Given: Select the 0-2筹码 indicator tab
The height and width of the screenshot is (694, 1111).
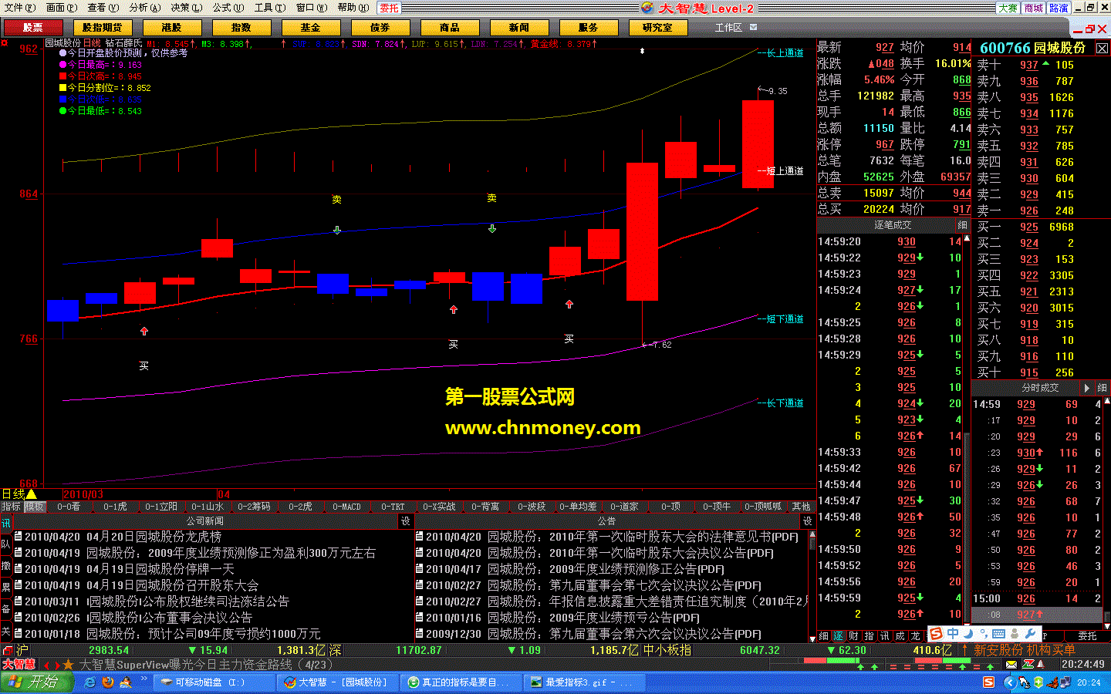Looking at the screenshot, I should 254,507.
